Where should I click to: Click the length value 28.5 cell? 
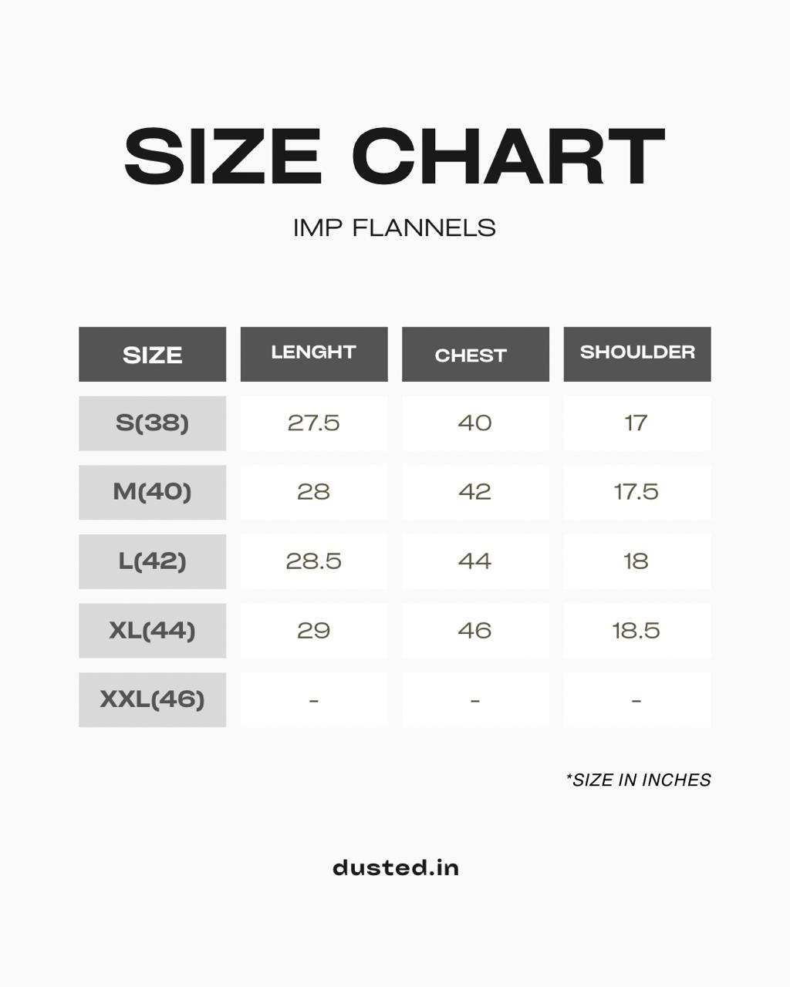(314, 561)
